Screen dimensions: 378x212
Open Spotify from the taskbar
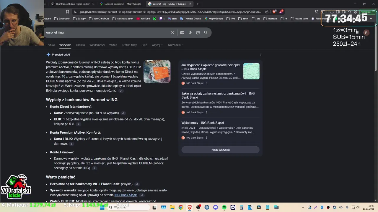(x=224, y=207)
